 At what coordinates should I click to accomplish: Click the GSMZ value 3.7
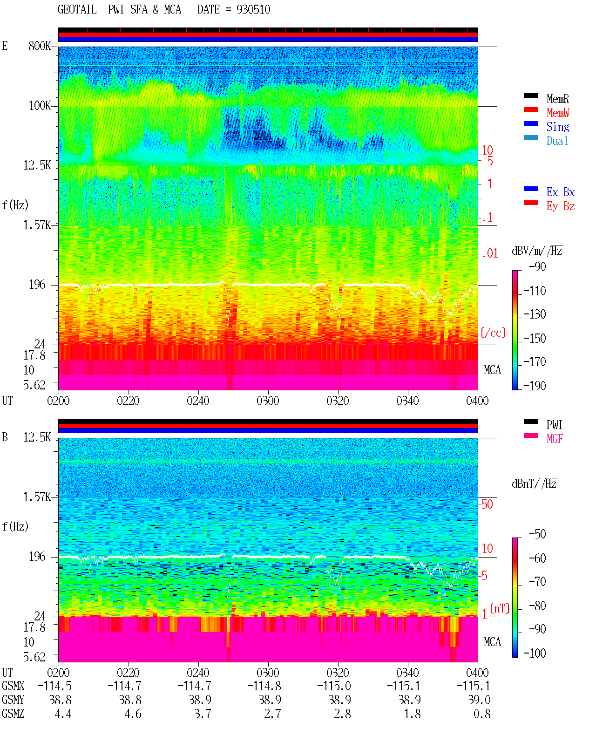point(203,714)
